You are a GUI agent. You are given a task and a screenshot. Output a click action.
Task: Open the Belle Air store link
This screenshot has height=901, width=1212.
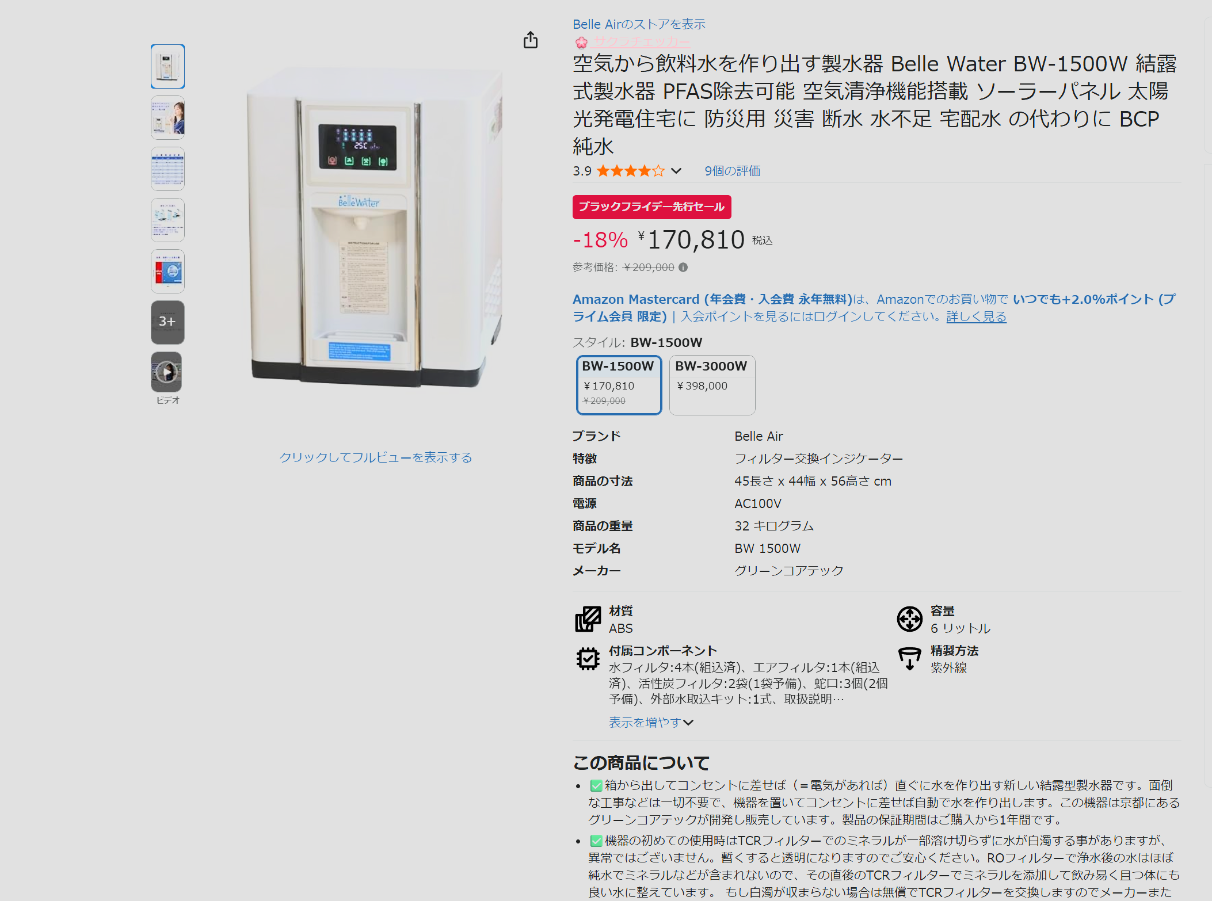(639, 24)
